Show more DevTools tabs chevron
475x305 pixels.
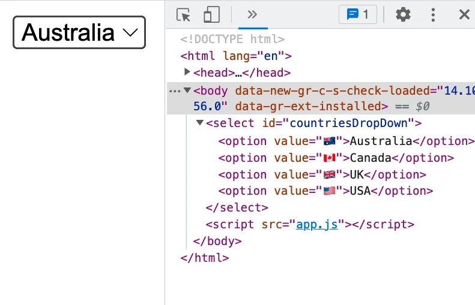pos(252,14)
